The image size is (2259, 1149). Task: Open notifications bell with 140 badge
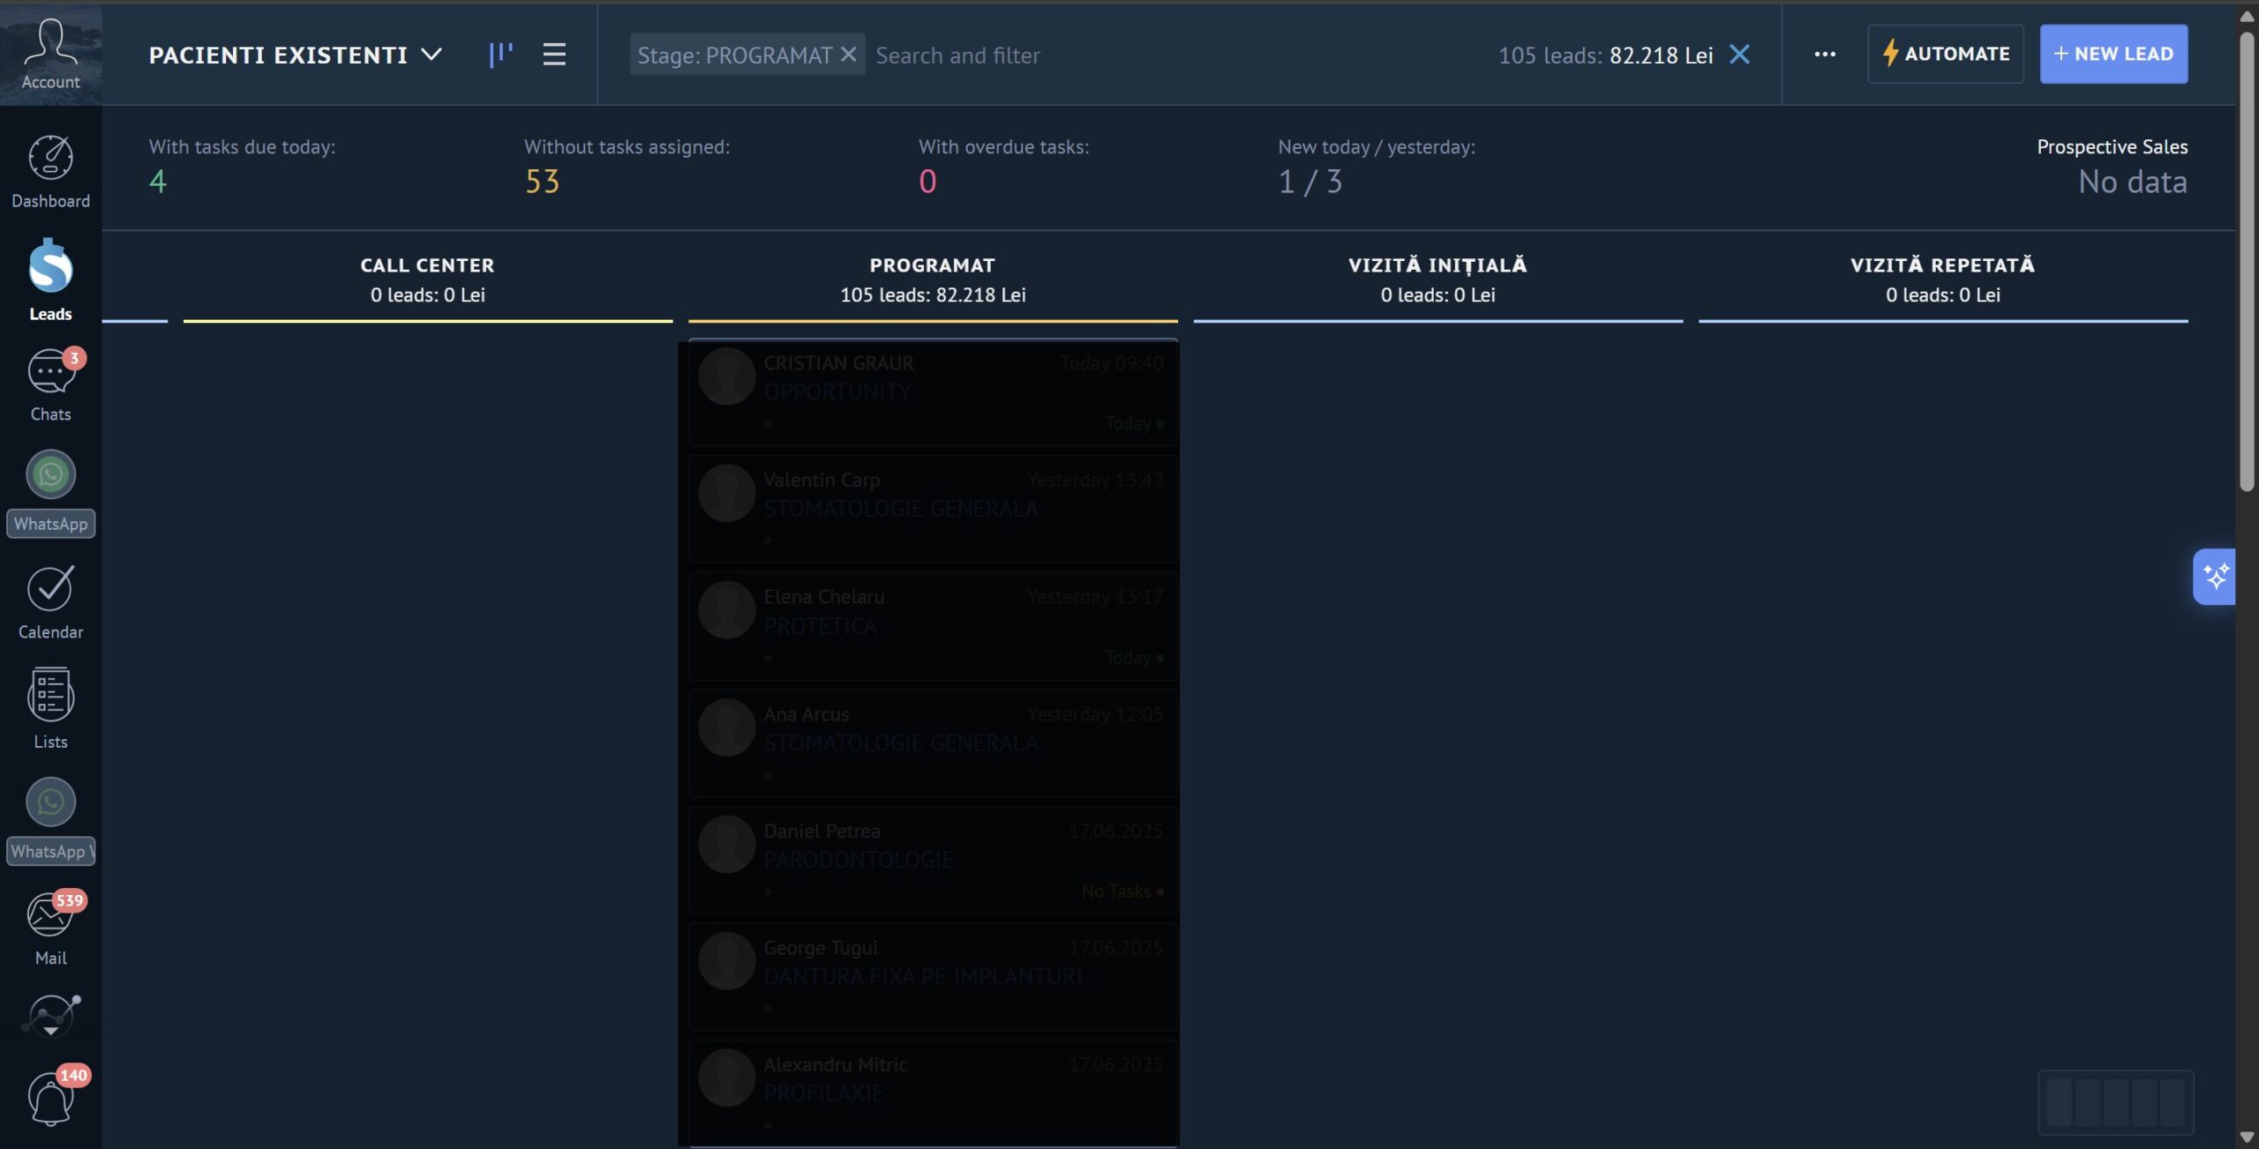point(50,1099)
